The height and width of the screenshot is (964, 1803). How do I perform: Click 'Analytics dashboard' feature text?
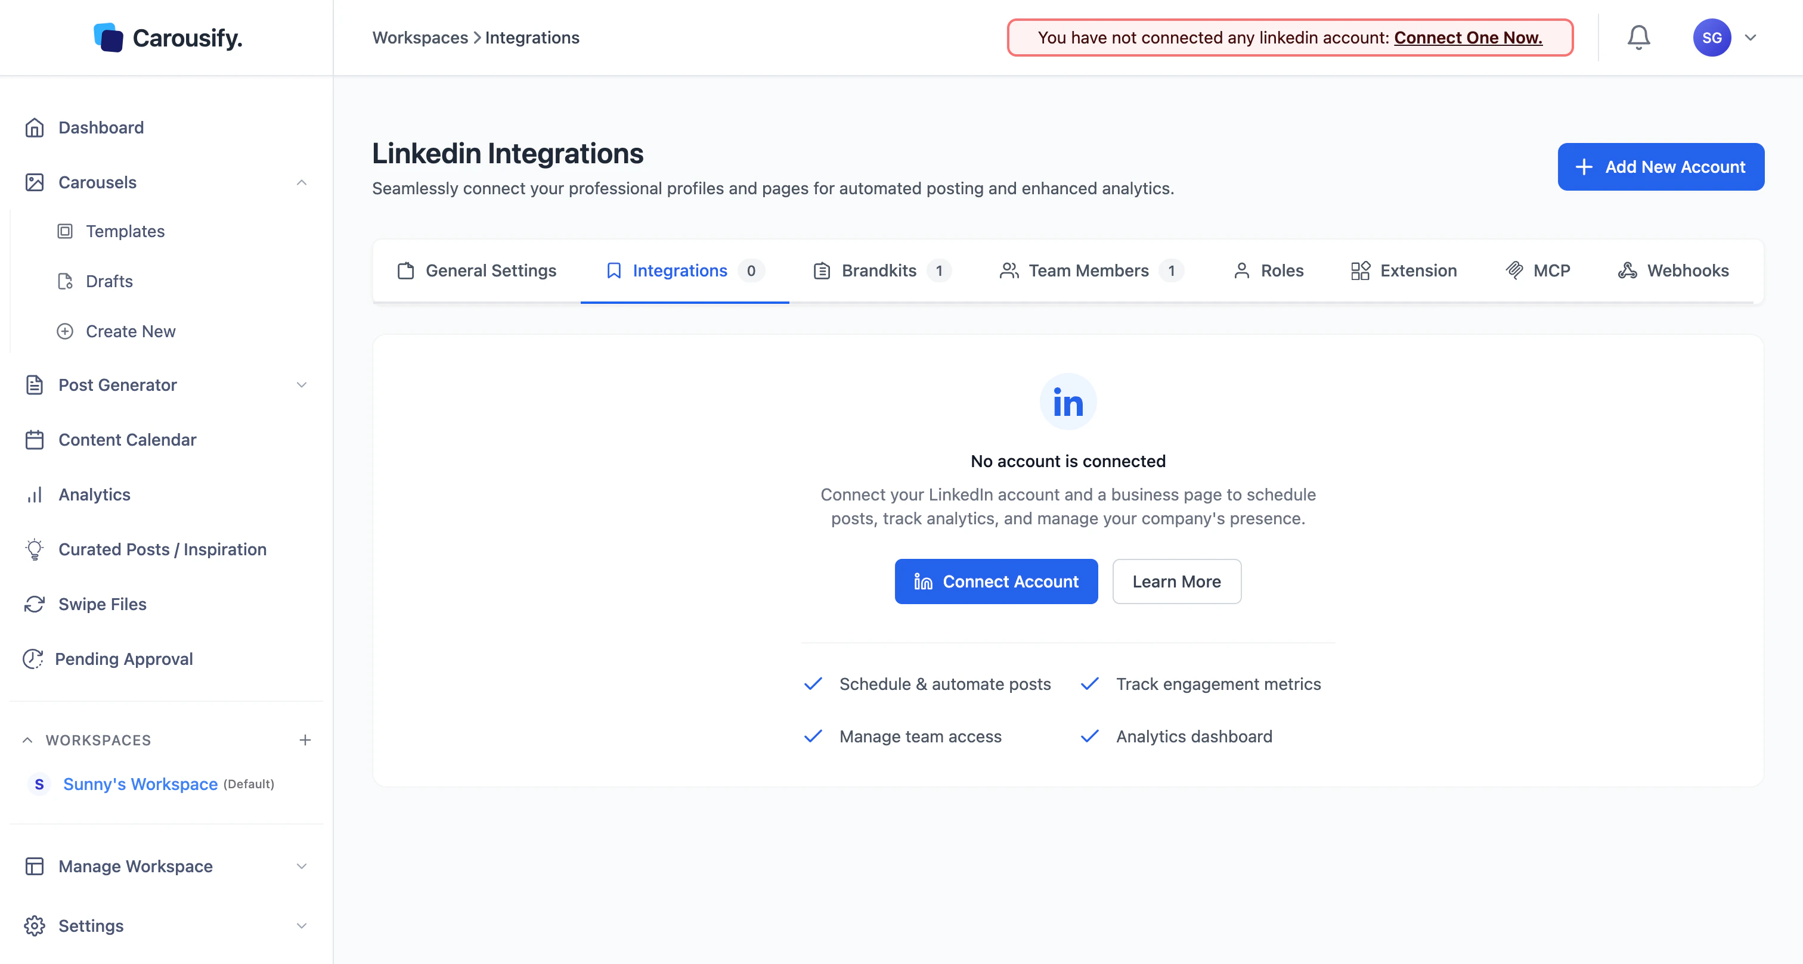tap(1194, 736)
